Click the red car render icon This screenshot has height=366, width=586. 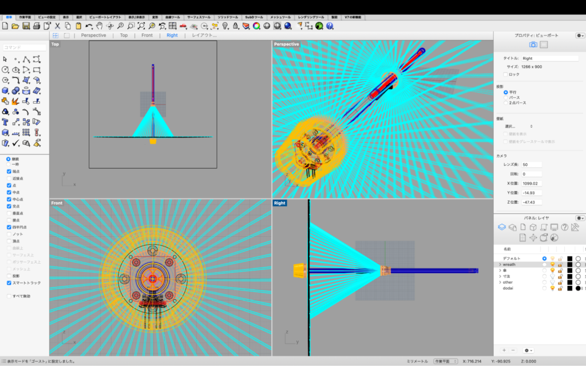[183, 26]
